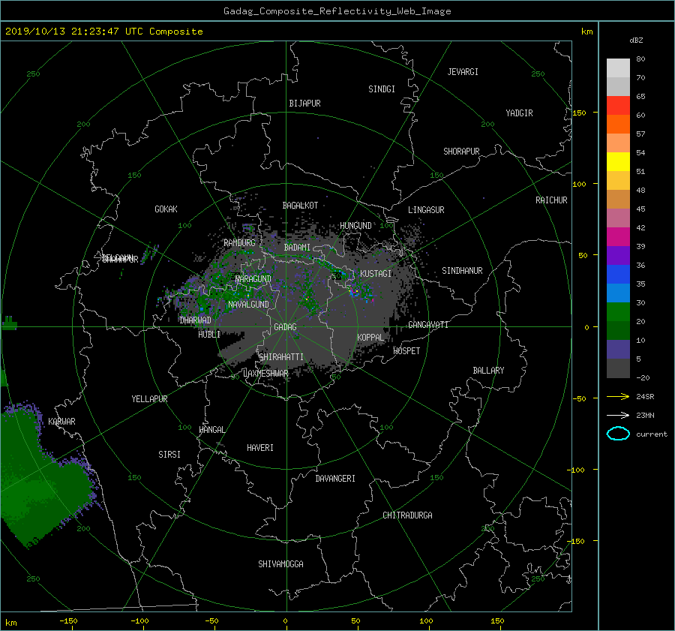Click the SHIVAMOGGA city label
Viewport: 675px width, 631px height.
[x=280, y=563]
